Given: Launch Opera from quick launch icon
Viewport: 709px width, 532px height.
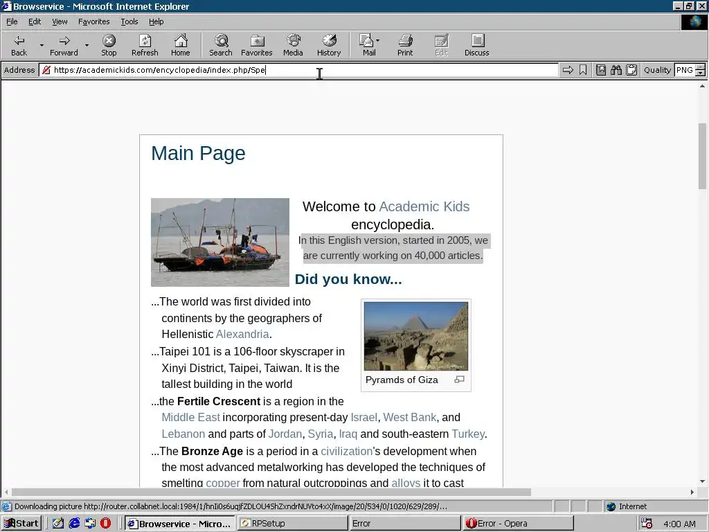Looking at the screenshot, I should [x=105, y=524].
